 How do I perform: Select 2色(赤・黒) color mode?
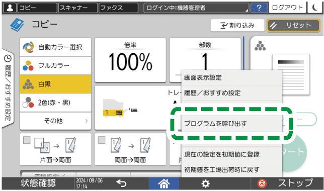click(55, 103)
